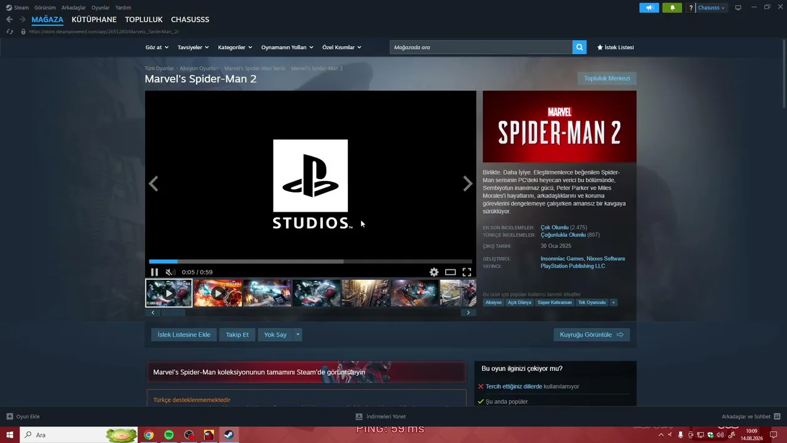Open the Kategoriler dropdown menu
This screenshot has width=787, height=443.
pyautogui.click(x=235, y=47)
